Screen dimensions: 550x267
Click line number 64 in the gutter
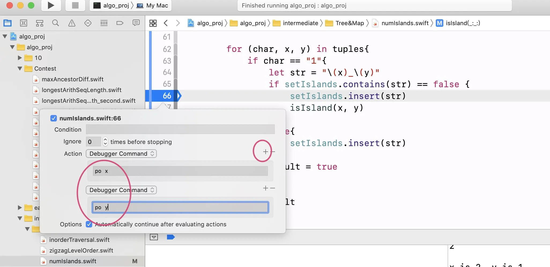[167, 72]
